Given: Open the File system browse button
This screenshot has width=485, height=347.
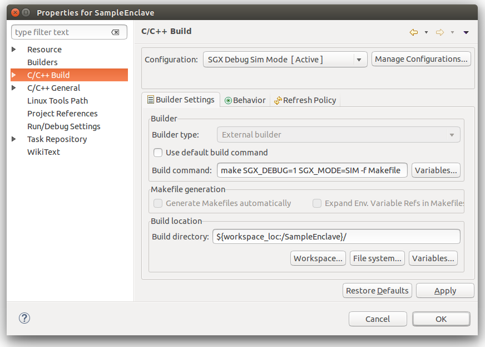Looking at the screenshot, I should [x=377, y=258].
